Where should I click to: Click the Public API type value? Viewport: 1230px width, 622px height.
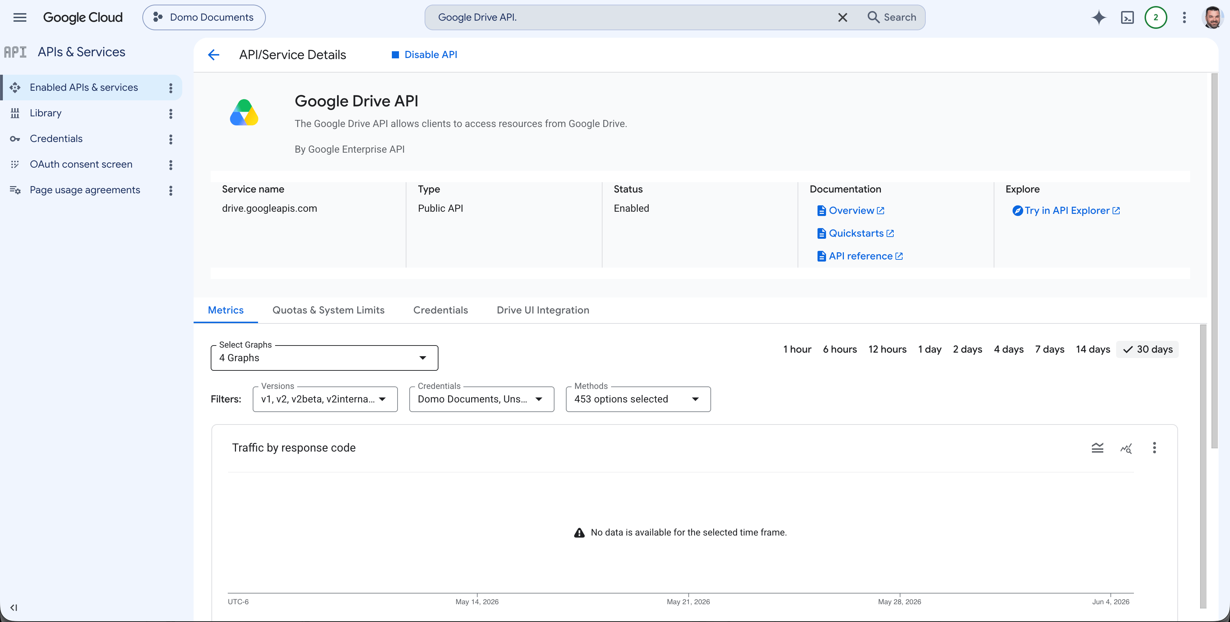[x=440, y=209]
